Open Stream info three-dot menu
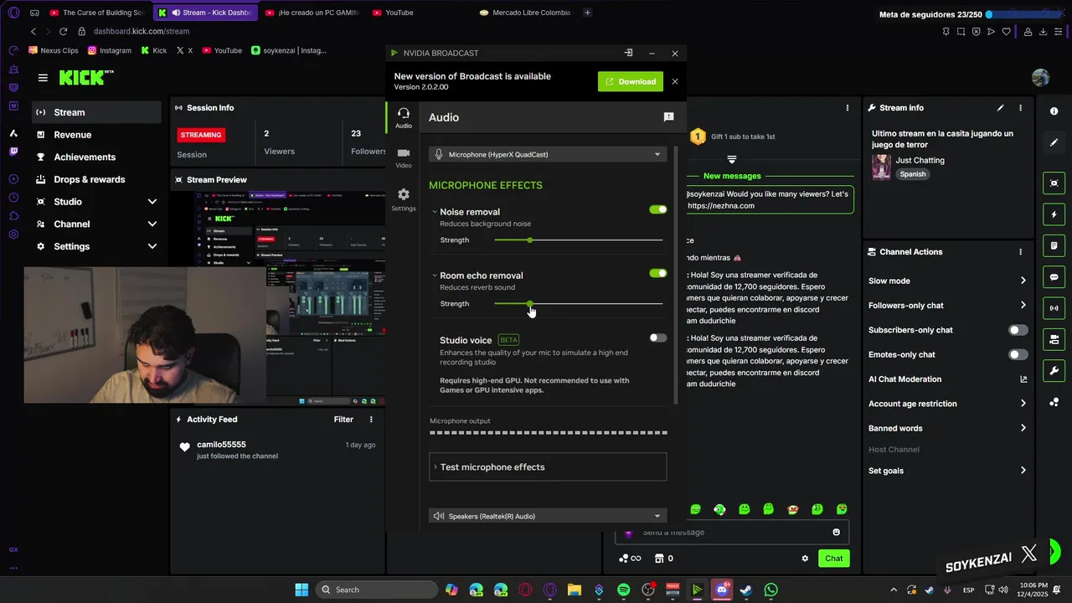 [1020, 108]
